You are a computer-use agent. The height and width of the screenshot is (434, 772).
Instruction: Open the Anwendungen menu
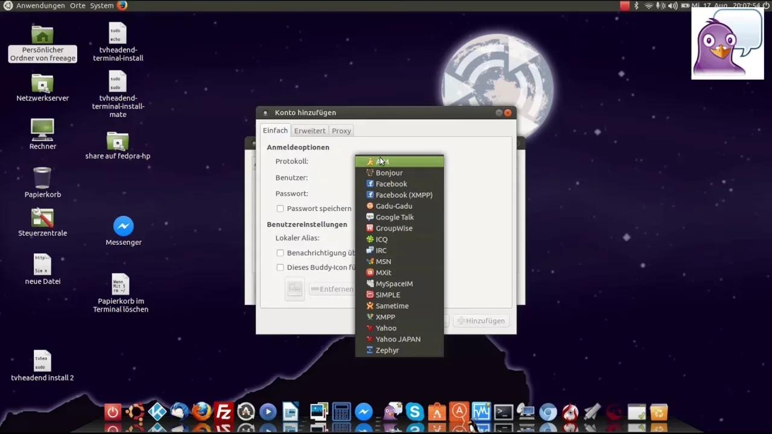tap(42, 5)
